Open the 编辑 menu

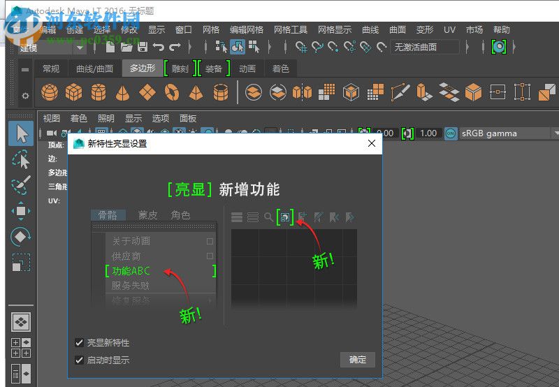pyautogui.click(x=48, y=29)
